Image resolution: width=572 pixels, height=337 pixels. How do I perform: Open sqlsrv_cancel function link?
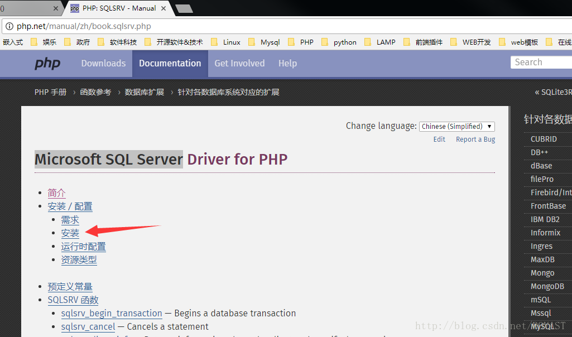point(88,327)
